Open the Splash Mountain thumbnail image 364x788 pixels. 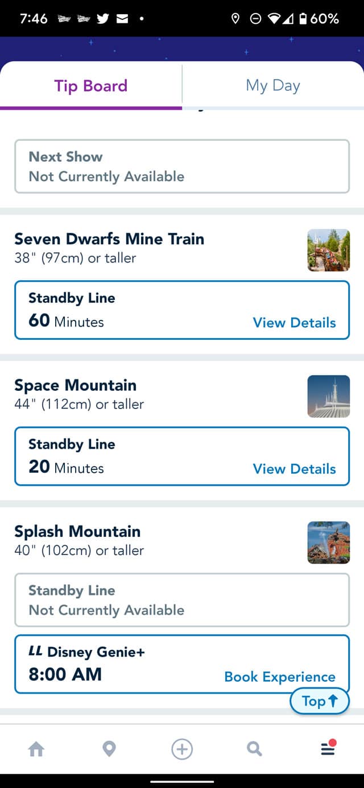(x=329, y=543)
